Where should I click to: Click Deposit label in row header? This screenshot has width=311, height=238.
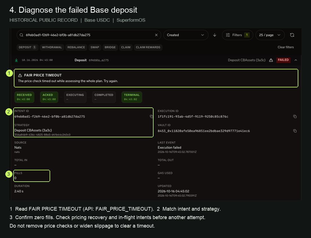81,60
